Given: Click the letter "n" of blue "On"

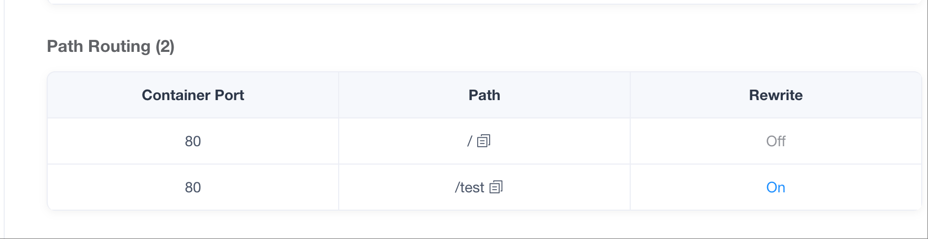Looking at the screenshot, I should (x=781, y=188).
